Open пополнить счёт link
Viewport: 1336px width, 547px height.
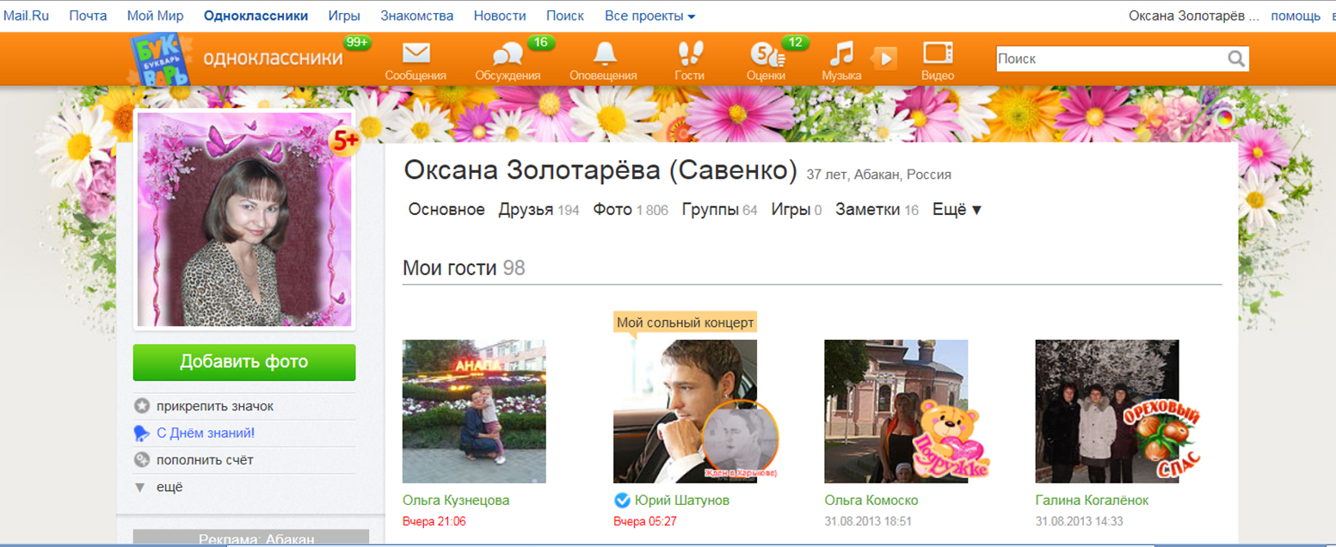(x=205, y=460)
